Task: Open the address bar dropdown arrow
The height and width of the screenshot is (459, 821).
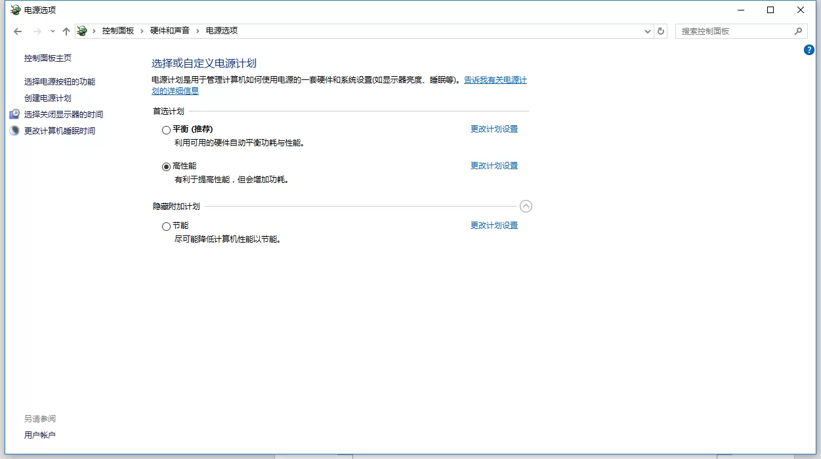Action: pyautogui.click(x=648, y=31)
